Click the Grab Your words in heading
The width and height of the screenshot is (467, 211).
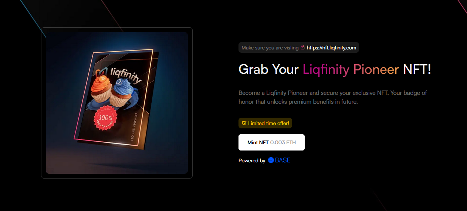pos(268,69)
